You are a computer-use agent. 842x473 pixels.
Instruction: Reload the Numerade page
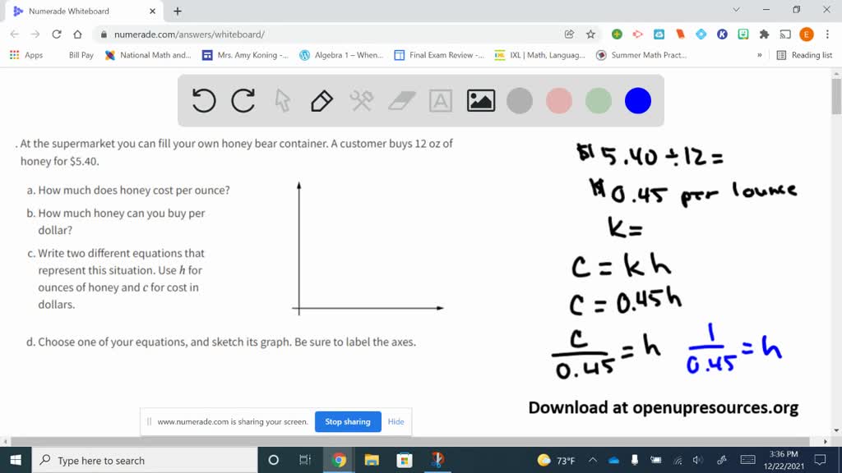coord(57,34)
